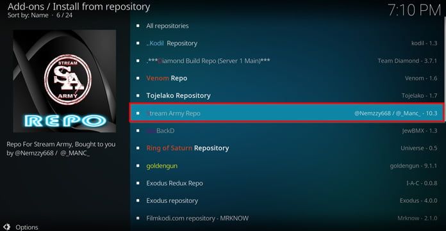Click the bullet icon beside BackD
This screenshot has width=446, height=231.
(x=138, y=131)
